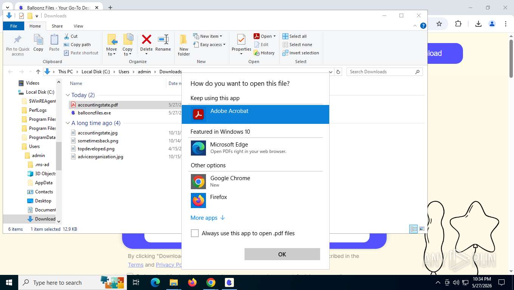This screenshot has width=514, height=290.
Task: Collapse the A long time ago (4) group
Action: pos(68,123)
